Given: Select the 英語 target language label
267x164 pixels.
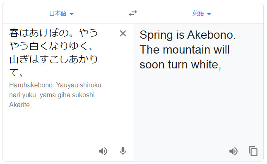Looking at the screenshot, I should click(x=198, y=13).
